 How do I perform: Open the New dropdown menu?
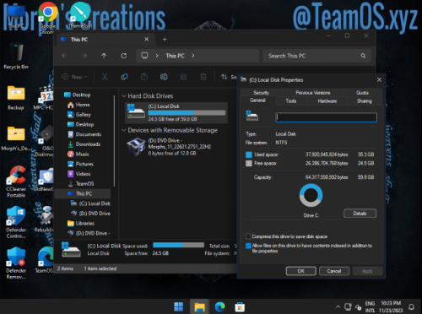tap(75, 77)
